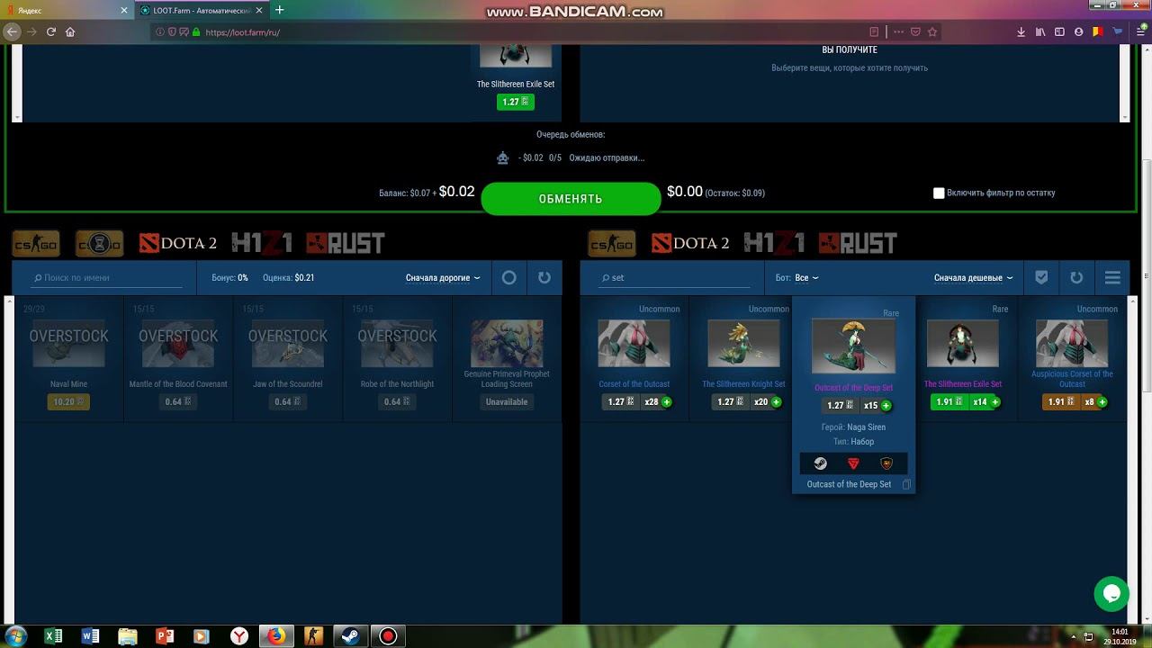This screenshot has width=1152, height=648.
Task: Click the Genuine Primeval Prophet Loading Screen item
Action: (507, 358)
